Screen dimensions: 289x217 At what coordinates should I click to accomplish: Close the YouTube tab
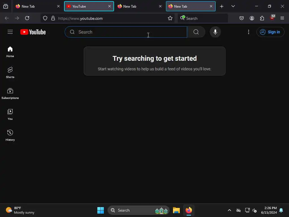110,6
